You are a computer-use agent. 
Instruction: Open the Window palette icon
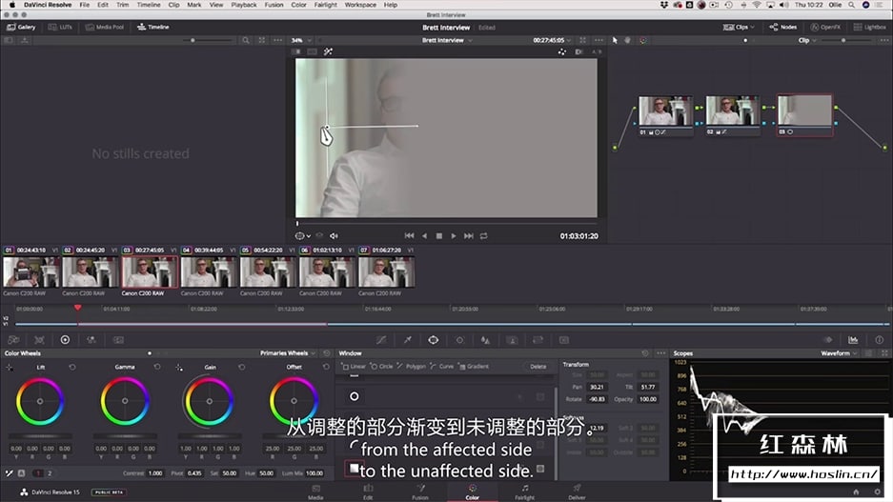point(434,340)
